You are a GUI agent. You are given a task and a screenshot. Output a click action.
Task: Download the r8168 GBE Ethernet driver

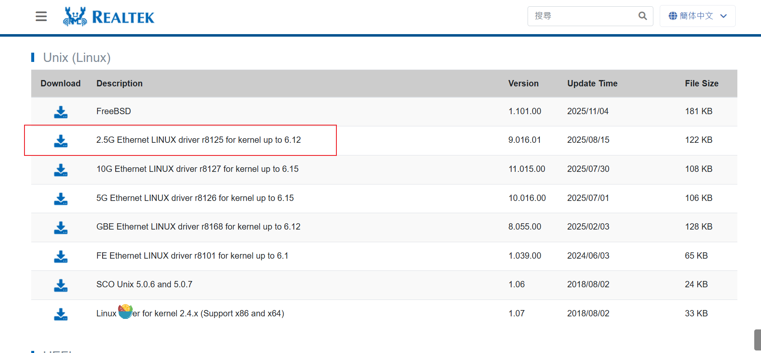pos(61,227)
